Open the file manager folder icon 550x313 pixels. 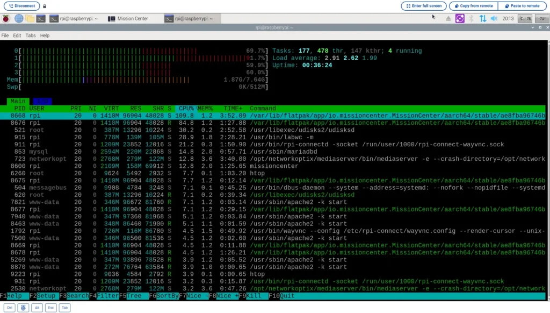[30, 19]
